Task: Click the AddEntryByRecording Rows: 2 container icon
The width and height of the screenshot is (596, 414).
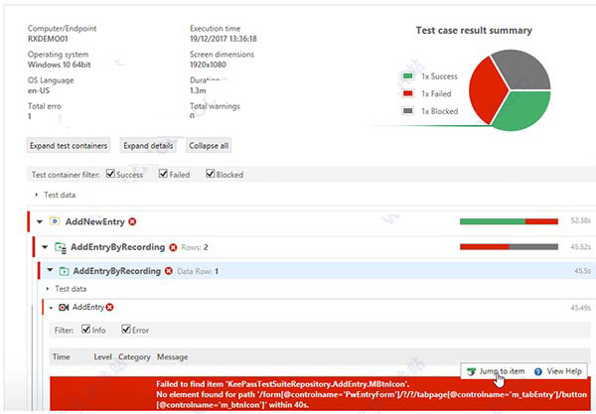Action: pos(60,245)
